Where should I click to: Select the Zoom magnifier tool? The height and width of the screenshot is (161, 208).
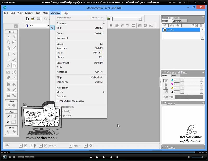click(14, 106)
